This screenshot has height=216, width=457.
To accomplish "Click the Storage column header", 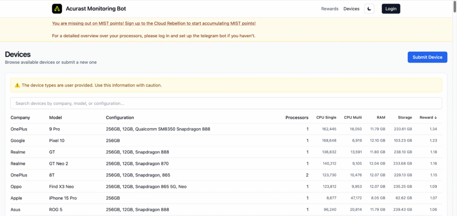I will [405, 118].
